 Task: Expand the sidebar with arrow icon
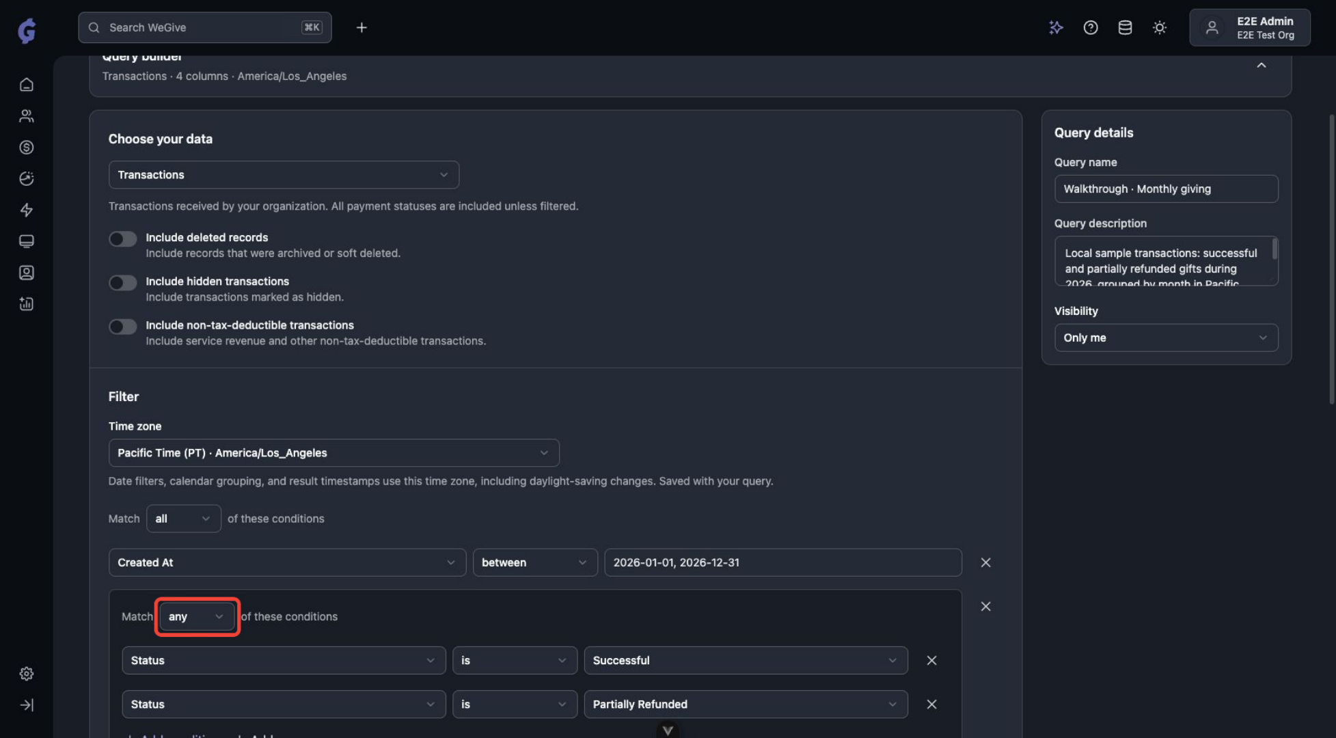(x=27, y=705)
